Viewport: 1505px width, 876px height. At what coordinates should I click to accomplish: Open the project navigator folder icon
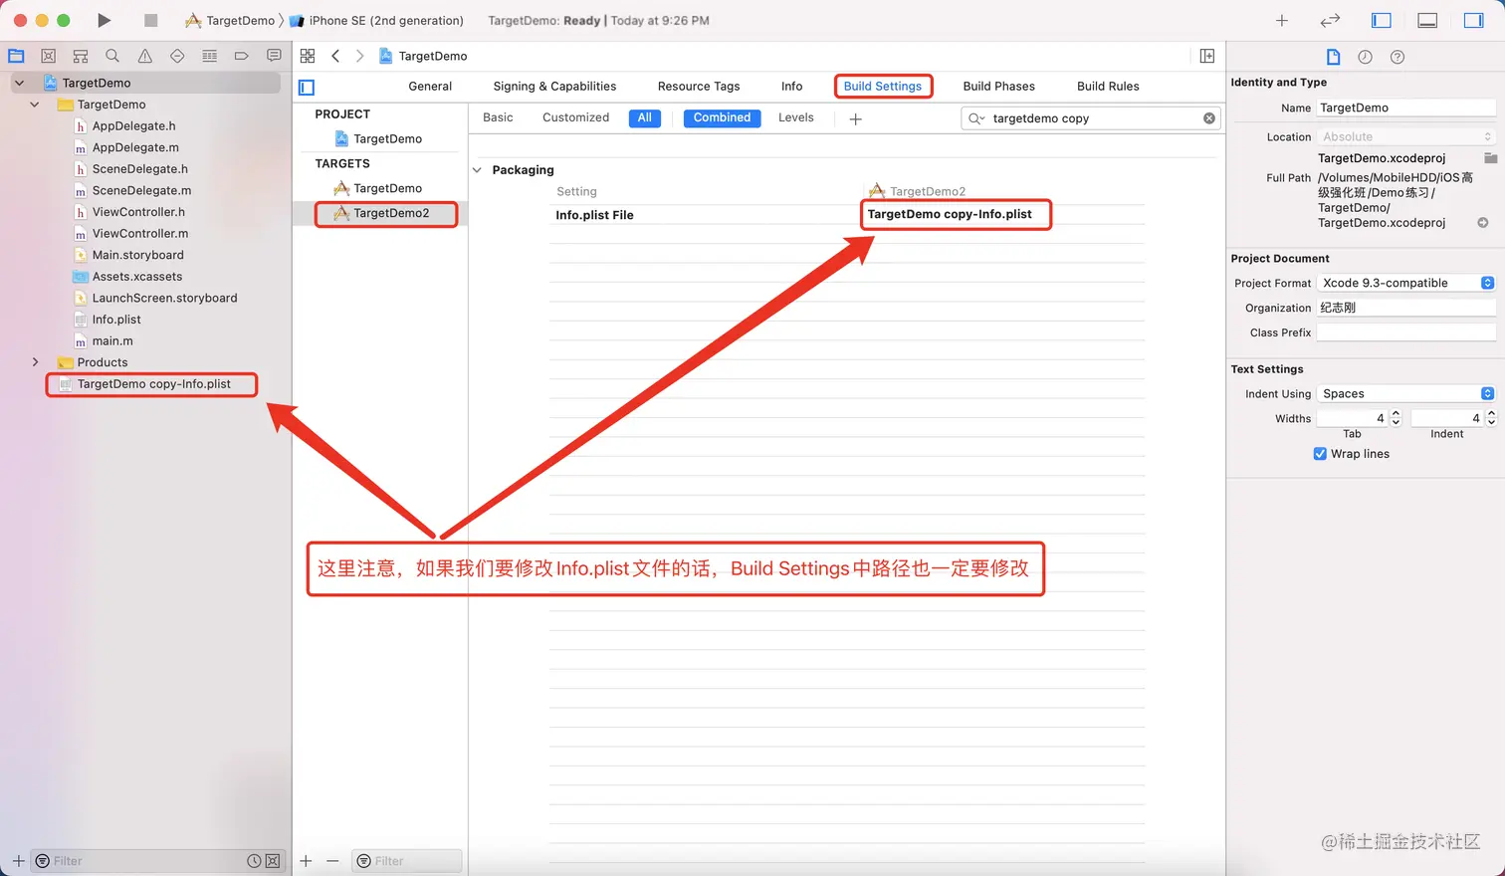tap(16, 56)
